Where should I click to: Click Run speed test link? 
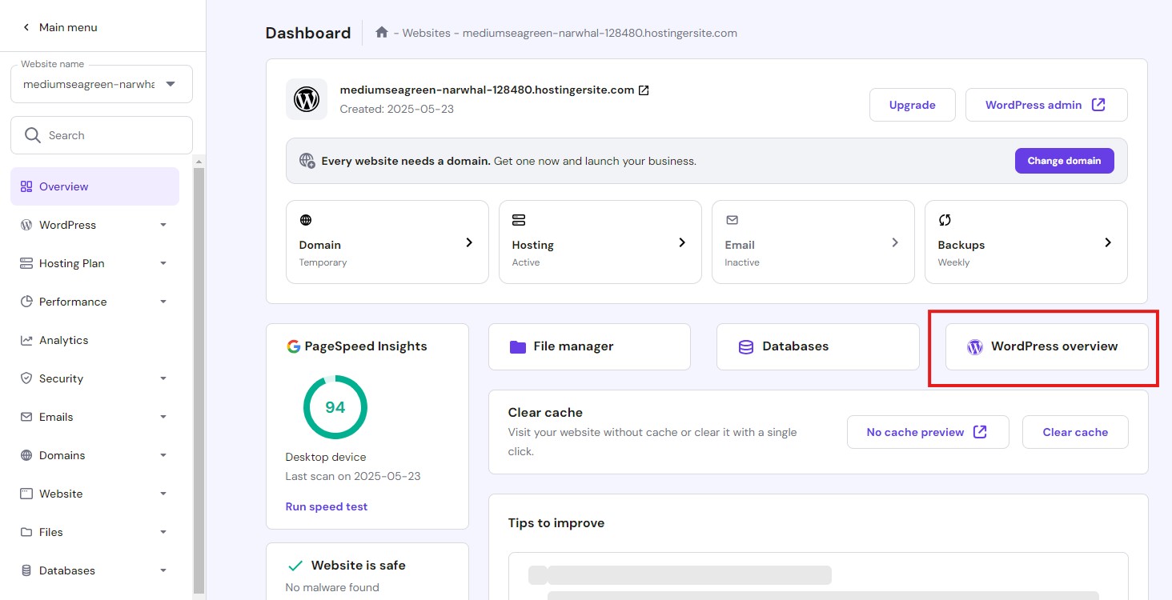coord(327,506)
